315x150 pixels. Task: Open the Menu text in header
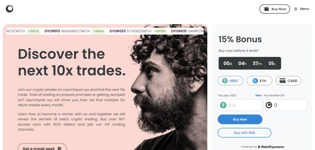[305, 9]
